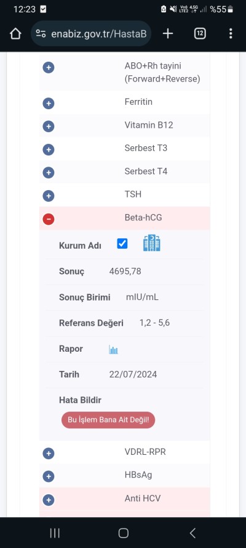Click the Bu İşlem Bana Ait Değil! button
Image resolution: width=246 pixels, height=548 pixels.
[x=108, y=420]
